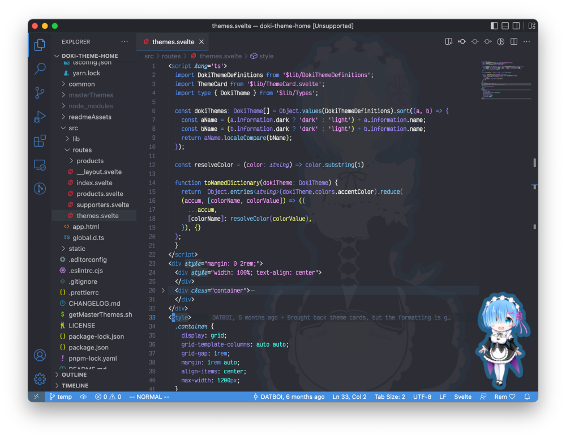Unfold collapsed div container at line 26

click(x=163, y=291)
